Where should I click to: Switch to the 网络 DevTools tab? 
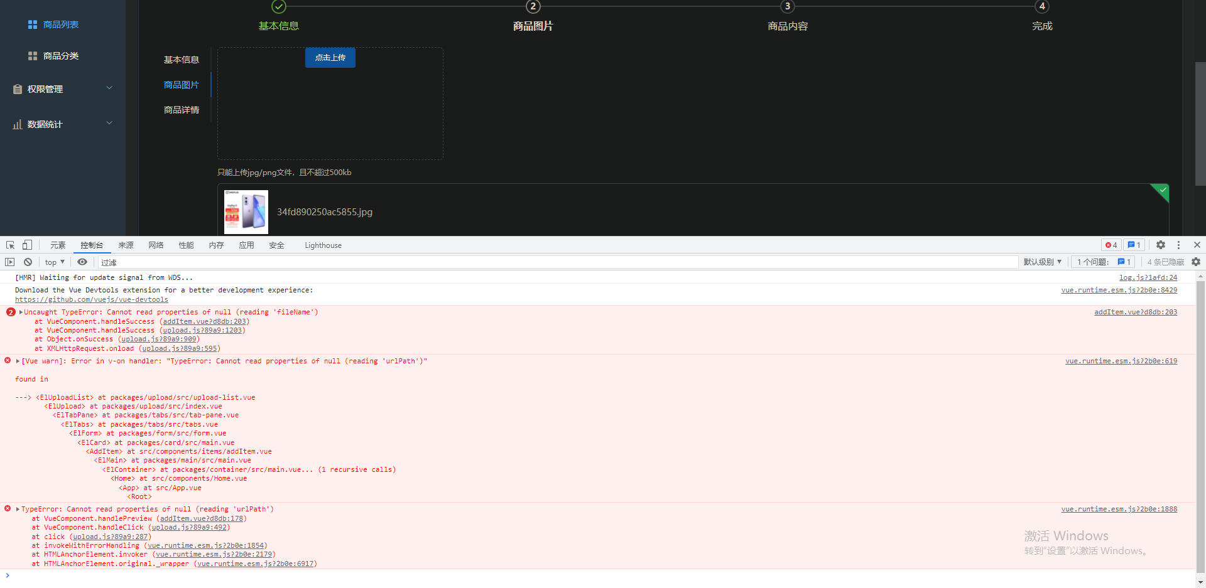pyautogui.click(x=156, y=245)
